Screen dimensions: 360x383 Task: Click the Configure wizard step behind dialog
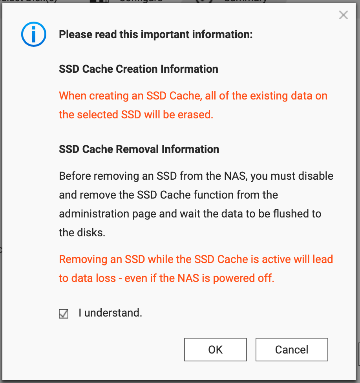point(141,1)
